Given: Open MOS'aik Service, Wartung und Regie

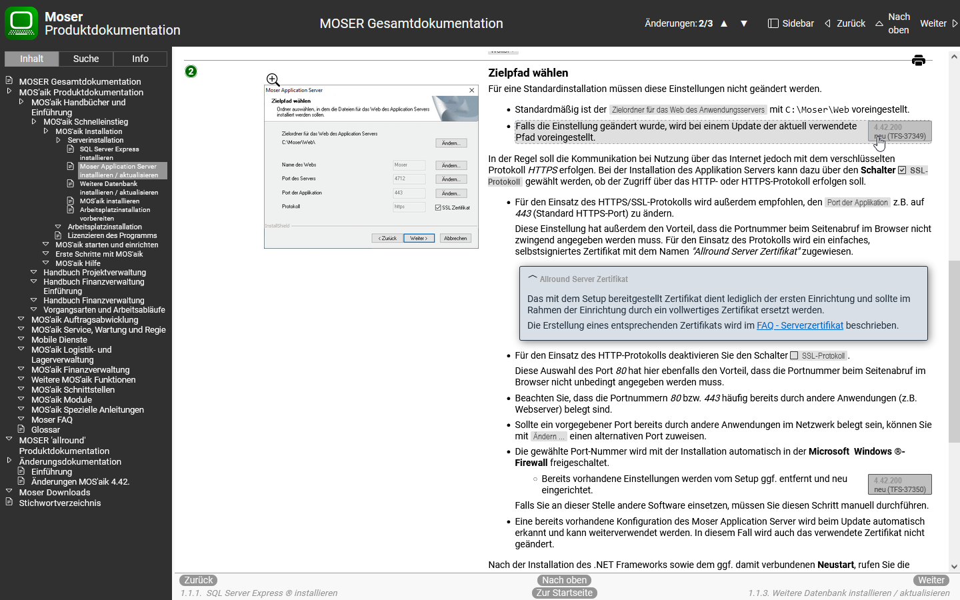Looking at the screenshot, I should tap(98, 330).
